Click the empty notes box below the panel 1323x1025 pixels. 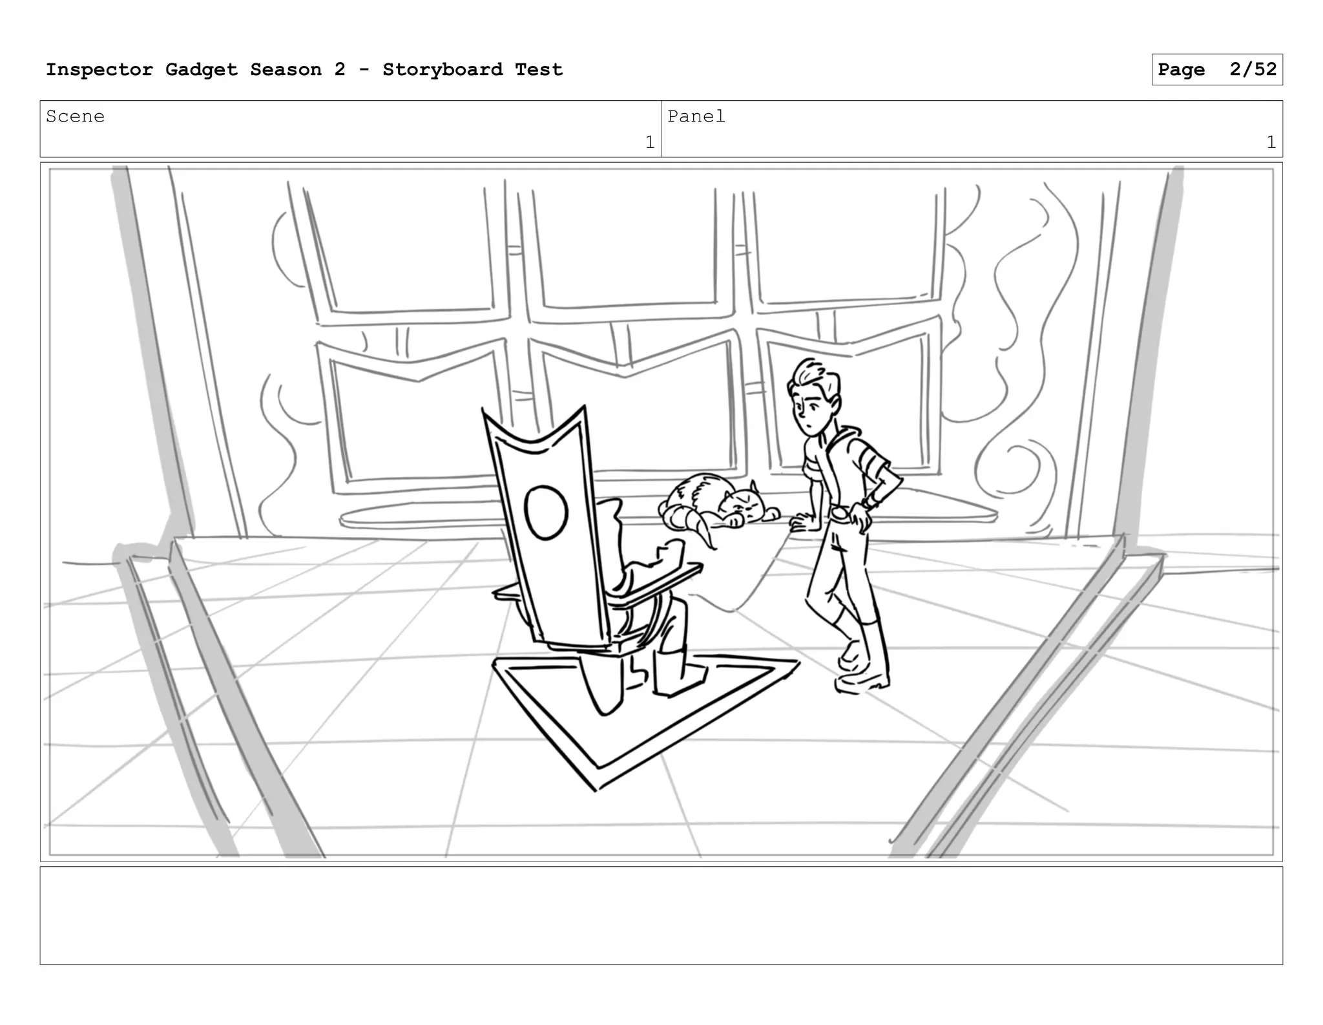tap(661, 915)
